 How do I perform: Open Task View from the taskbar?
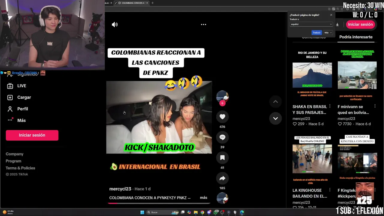[x=182, y=212]
